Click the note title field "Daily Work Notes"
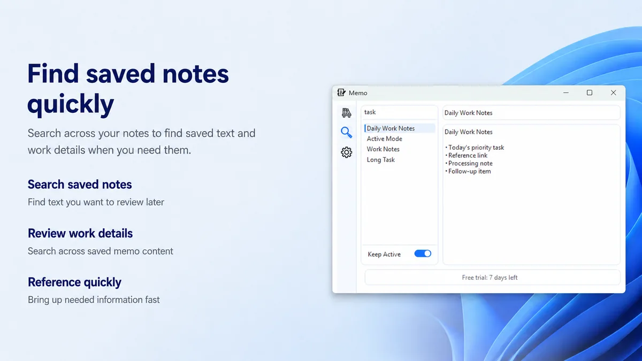 531,113
